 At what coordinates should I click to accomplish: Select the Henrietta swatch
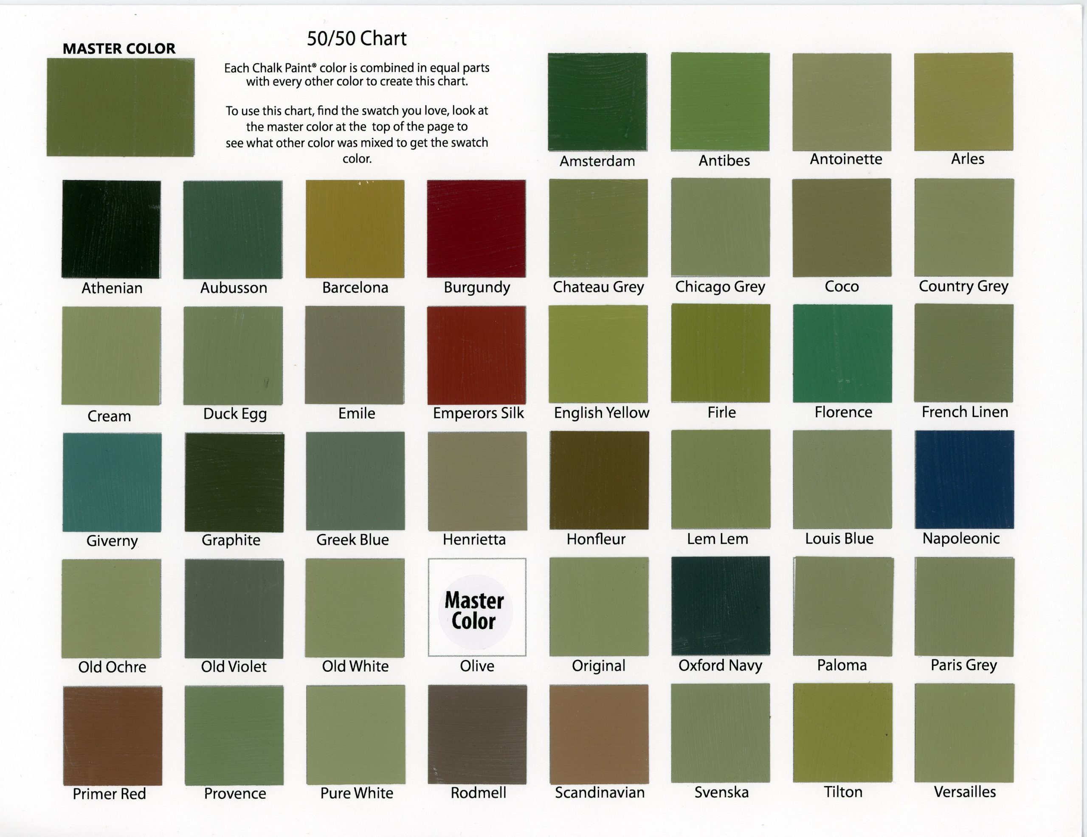click(x=477, y=481)
